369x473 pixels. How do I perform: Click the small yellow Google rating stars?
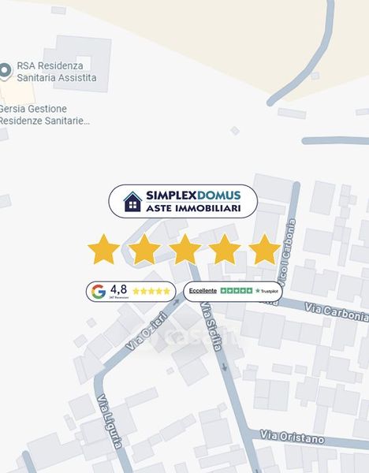[151, 291]
